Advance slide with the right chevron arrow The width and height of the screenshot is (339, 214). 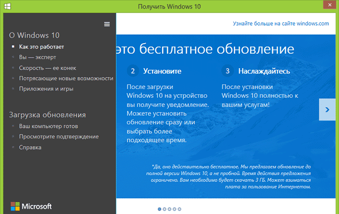327,109
